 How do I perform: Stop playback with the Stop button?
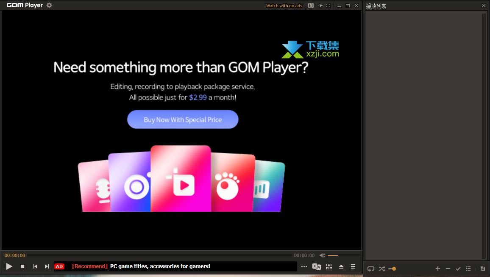(x=22, y=266)
